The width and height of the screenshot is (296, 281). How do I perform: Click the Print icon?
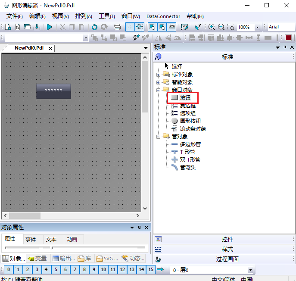(x=117, y=27)
